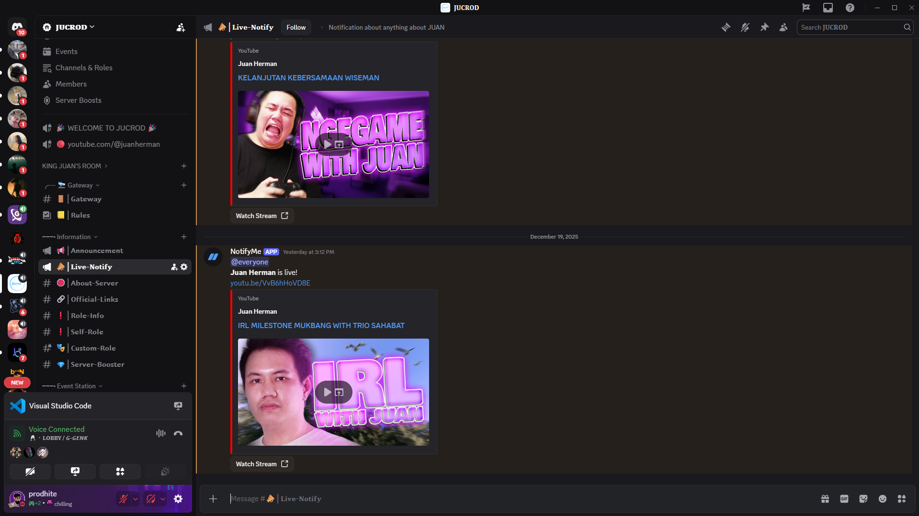Play the NGEGAME WITH JUAN video thumbnail
Image resolution: width=919 pixels, height=516 pixels.
pos(327,144)
